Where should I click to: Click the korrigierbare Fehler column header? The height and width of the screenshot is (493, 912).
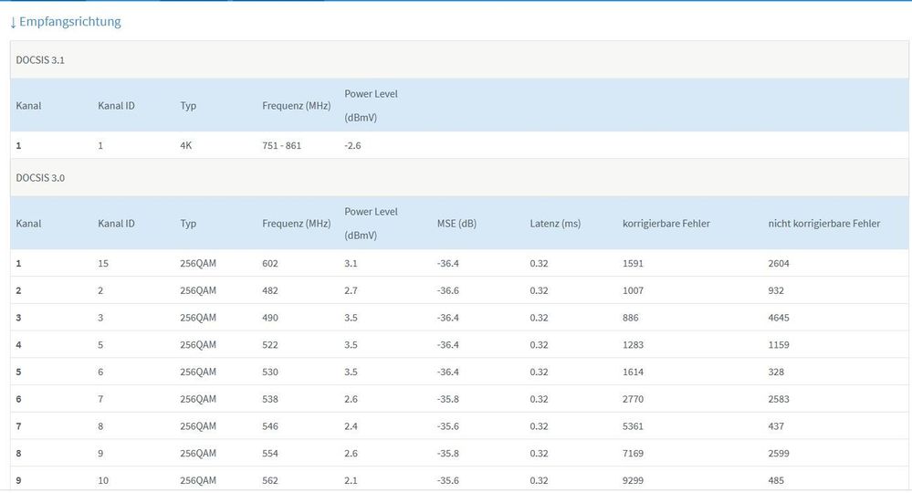pos(666,224)
